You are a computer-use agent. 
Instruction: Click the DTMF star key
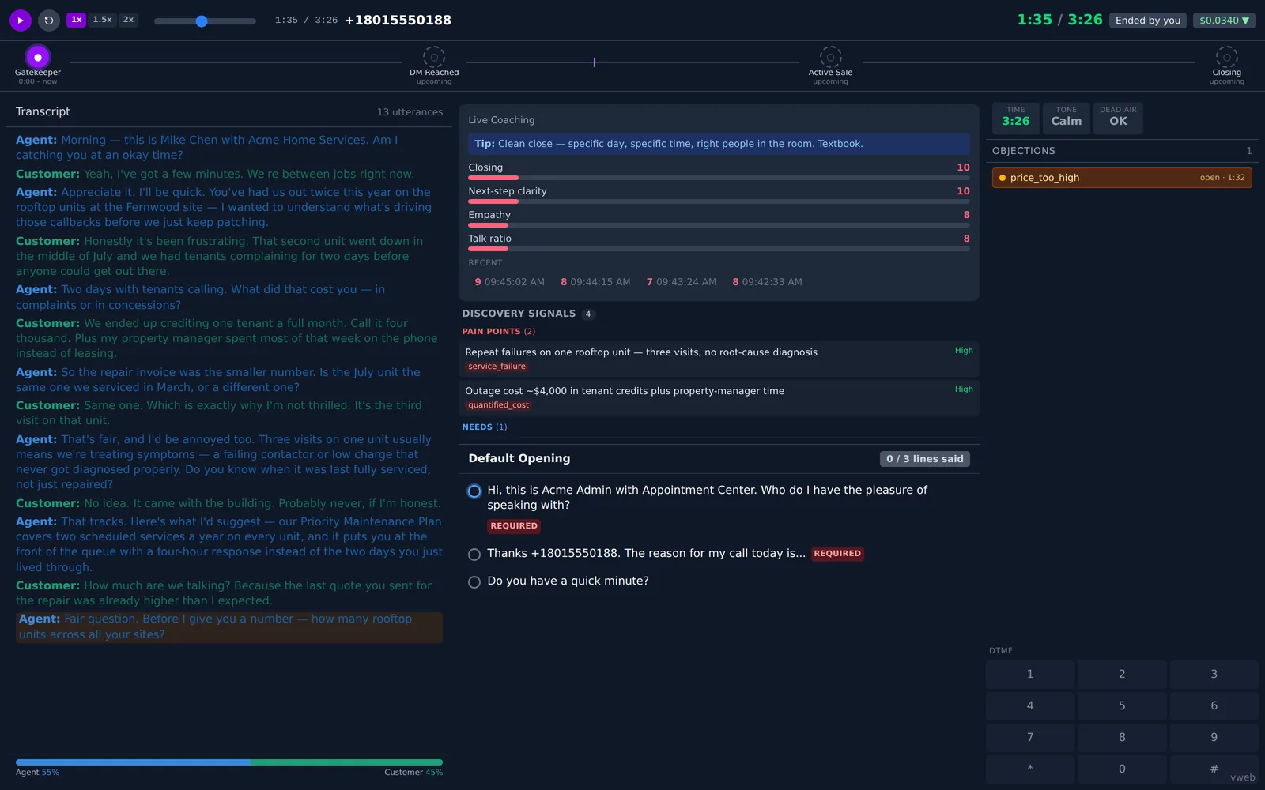tap(1029, 769)
